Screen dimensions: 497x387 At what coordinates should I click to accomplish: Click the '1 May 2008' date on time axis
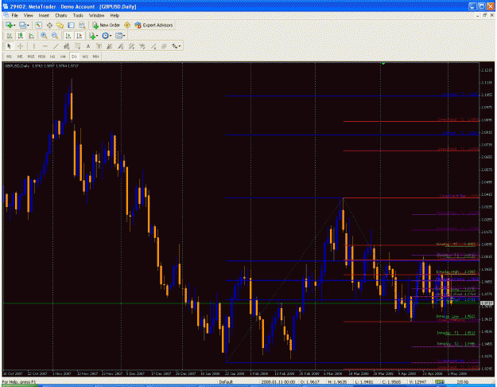coord(456,373)
